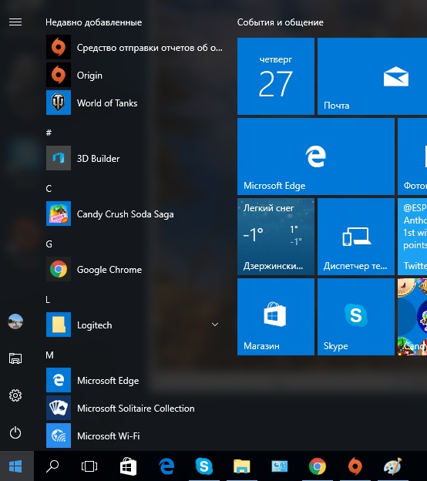
Task: Open the calendar tile showing четверг 27
Action: pos(276,76)
